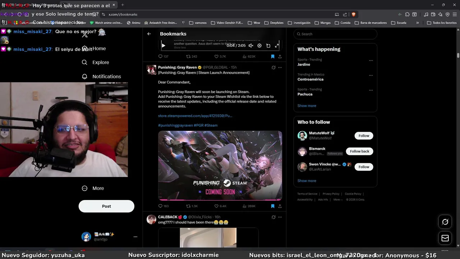Remove bookmark from post with 623K views

(272, 56)
